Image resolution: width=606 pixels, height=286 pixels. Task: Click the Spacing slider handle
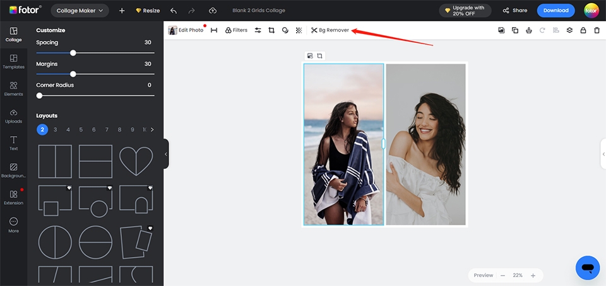73,53
